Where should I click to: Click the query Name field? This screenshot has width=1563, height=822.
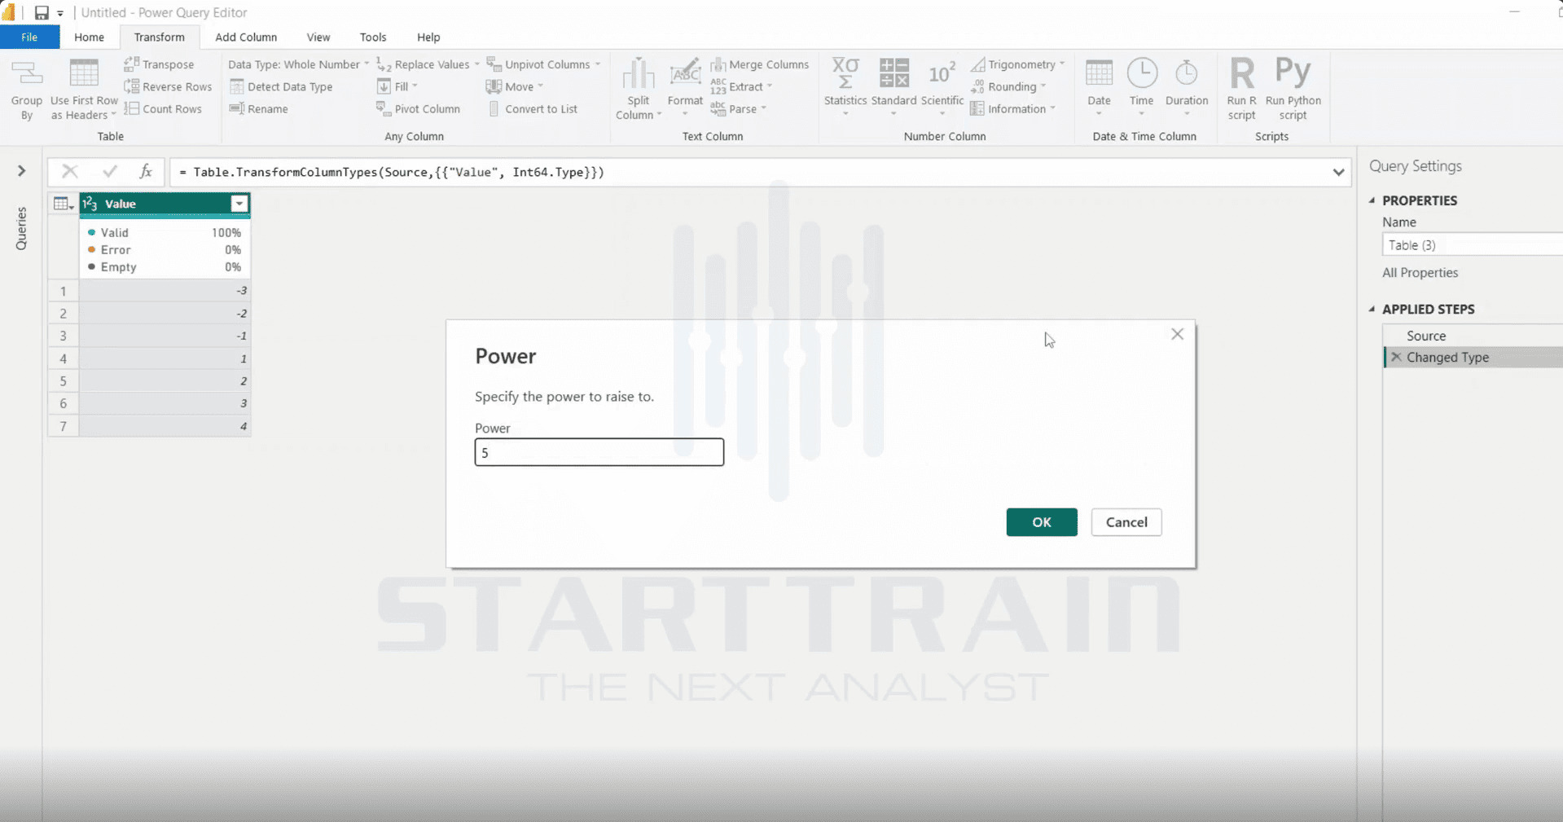[1473, 244]
